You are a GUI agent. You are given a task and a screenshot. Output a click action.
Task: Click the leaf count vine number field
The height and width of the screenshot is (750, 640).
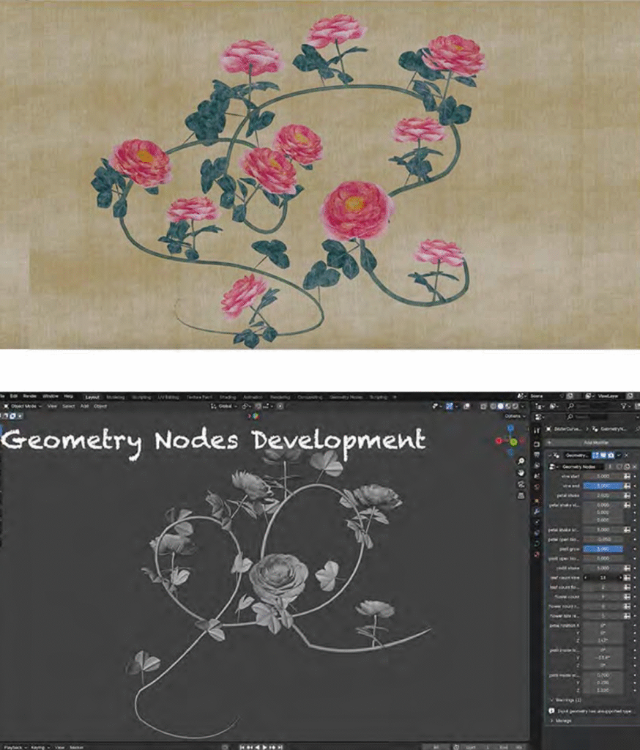point(603,577)
